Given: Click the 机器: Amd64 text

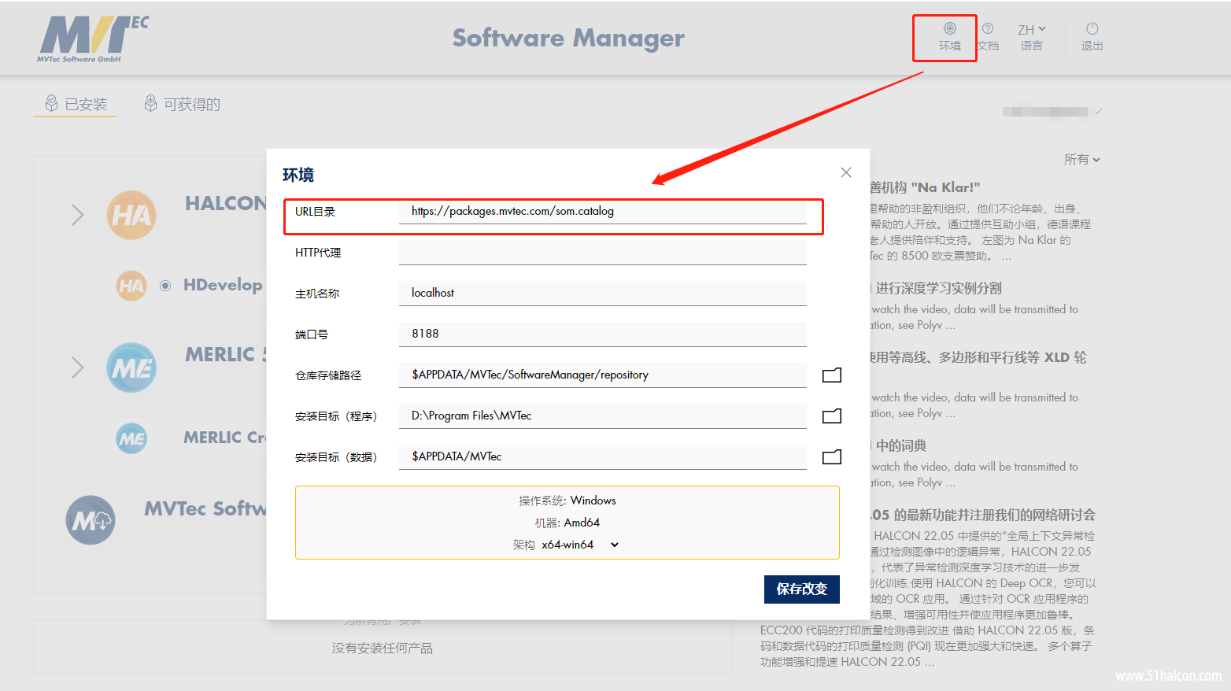Looking at the screenshot, I should (567, 523).
